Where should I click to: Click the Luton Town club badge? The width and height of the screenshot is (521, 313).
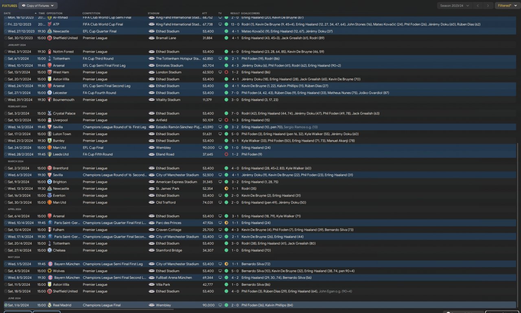point(49,134)
